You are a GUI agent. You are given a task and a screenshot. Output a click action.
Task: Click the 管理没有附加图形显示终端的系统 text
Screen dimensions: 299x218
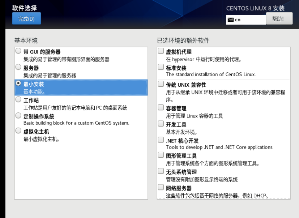202,179
